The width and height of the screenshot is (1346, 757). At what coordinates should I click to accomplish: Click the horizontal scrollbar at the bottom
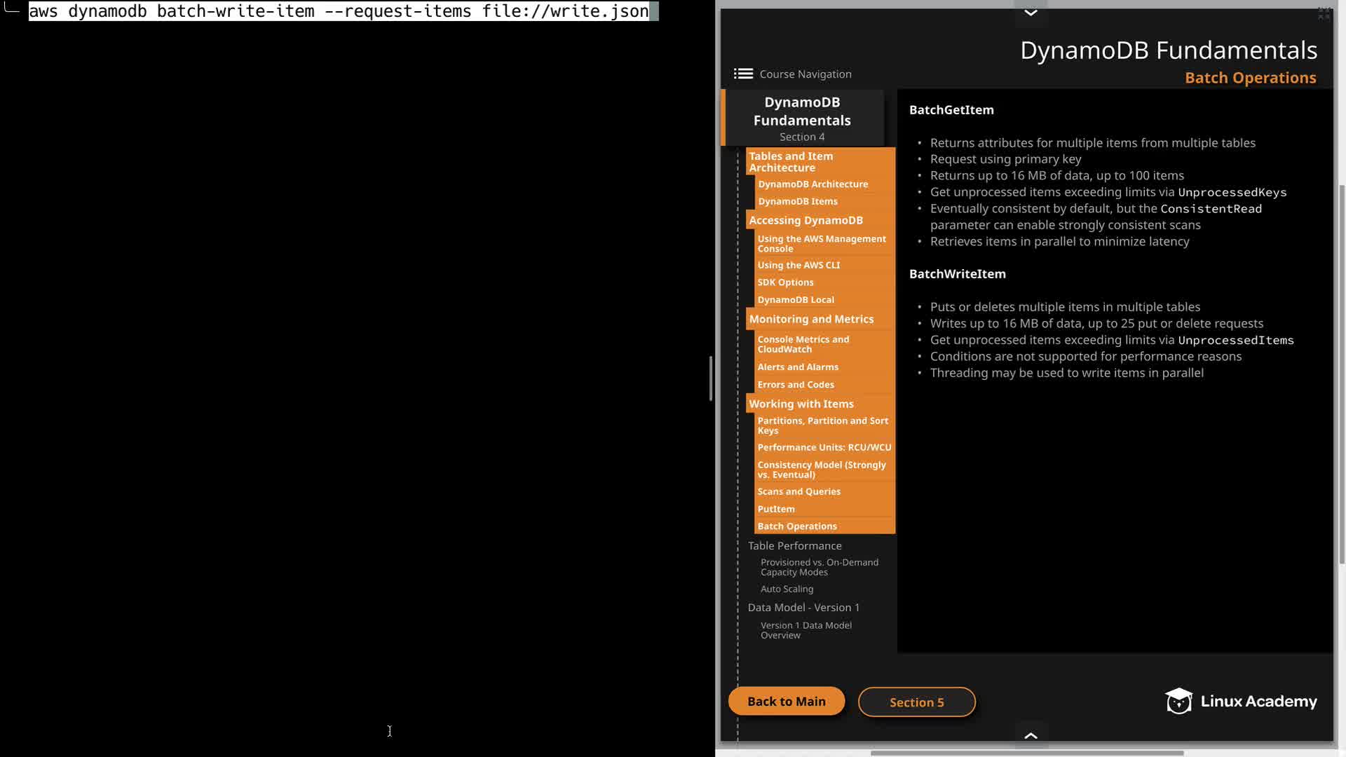coord(1027,753)
